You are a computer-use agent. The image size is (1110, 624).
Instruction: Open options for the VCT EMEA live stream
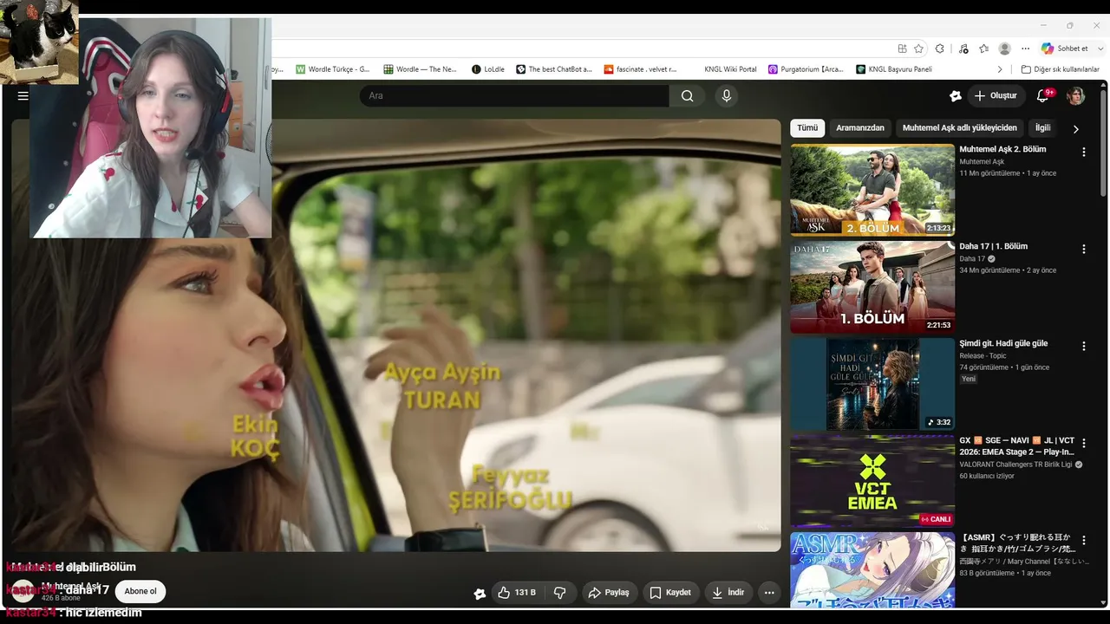pos(1083,443)
